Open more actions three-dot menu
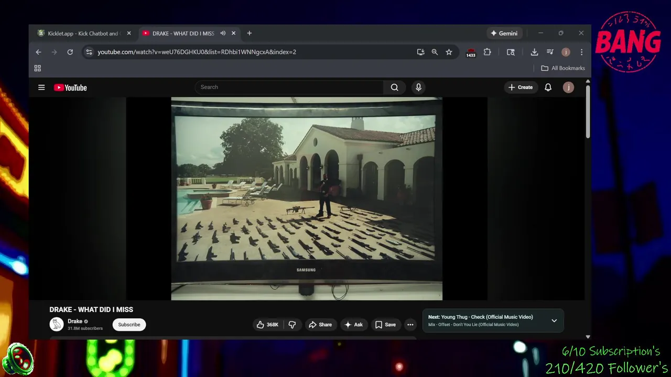 coord(410,325)
